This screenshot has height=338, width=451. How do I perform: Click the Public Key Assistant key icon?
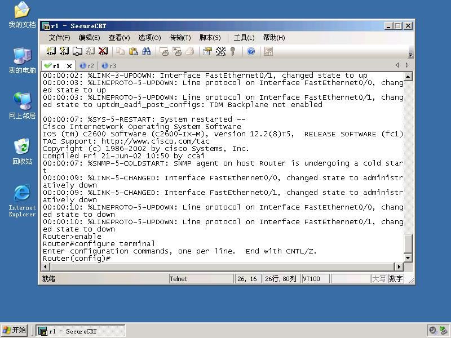(233, 51)
